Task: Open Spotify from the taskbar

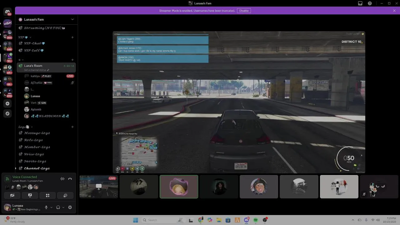Action: 256,220
